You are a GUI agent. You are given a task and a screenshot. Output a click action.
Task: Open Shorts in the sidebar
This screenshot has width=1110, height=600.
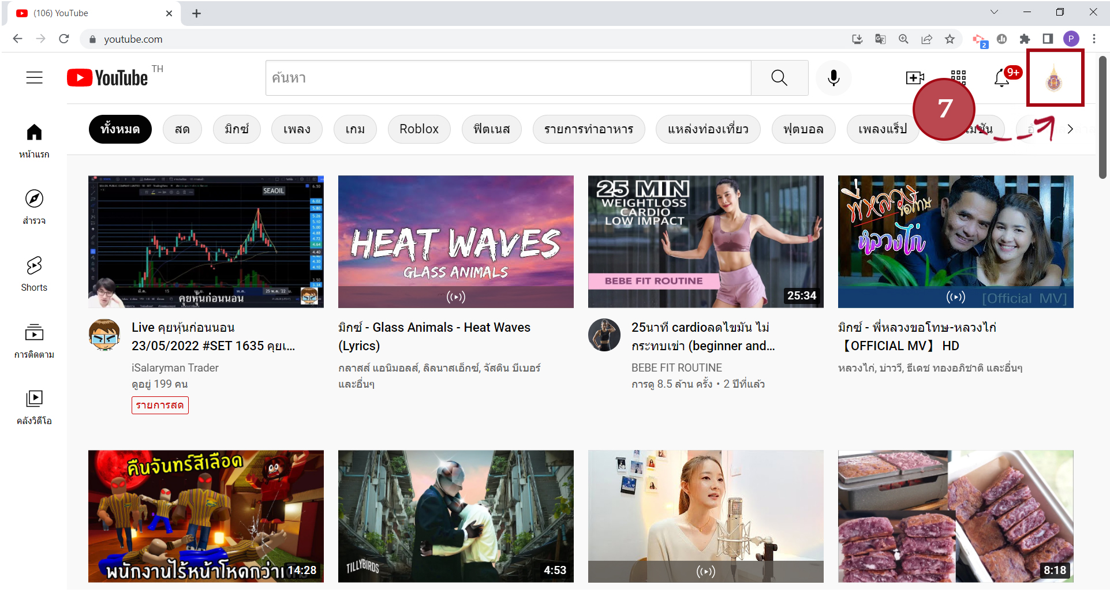(34, 274)
